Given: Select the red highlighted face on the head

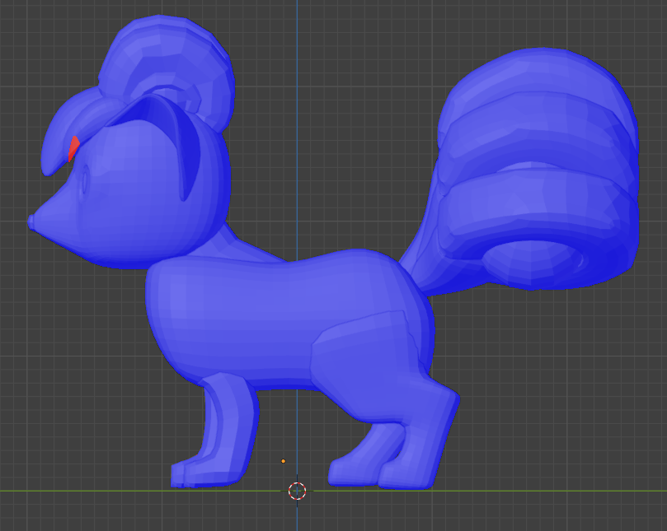Looking at the screenshot, I should pyautogui.click(x=73, y=149).
